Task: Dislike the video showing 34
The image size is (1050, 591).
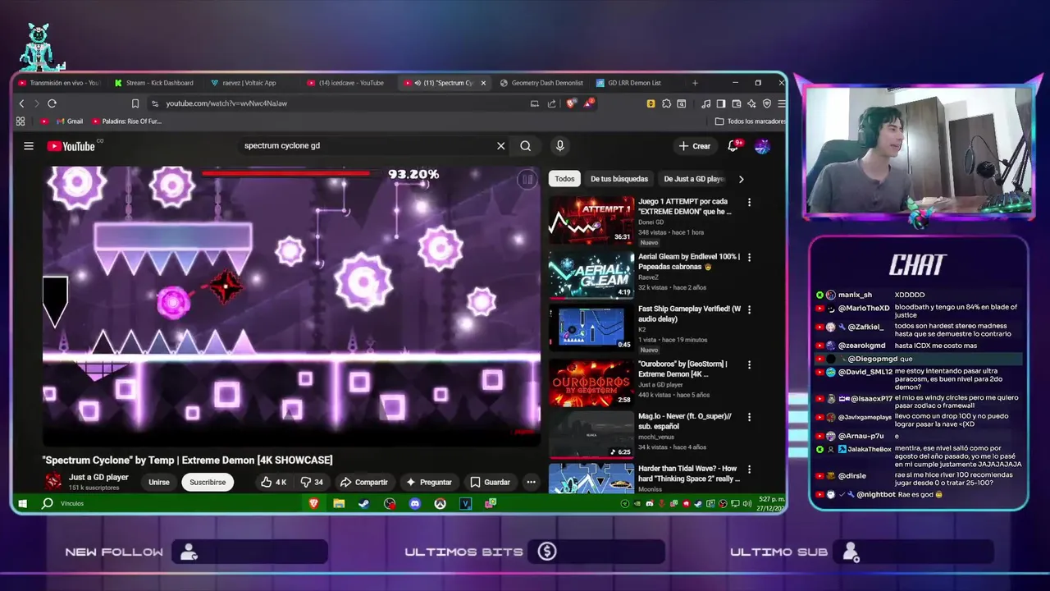Action: click(x=312, y=482)
